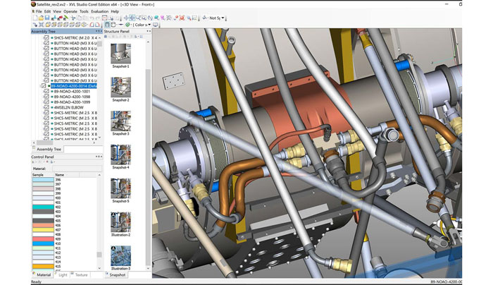The width and height of the screenshot is (493, 285).
Task: Open the Snapshot-2 thumbnail
Action: pyautogui.click(x=120, y=86)
